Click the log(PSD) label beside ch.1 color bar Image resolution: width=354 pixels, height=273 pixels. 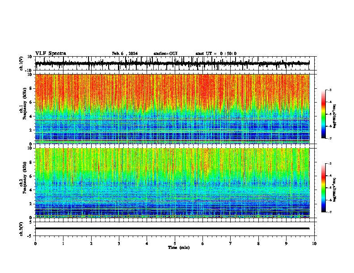[x=335, y=116]
